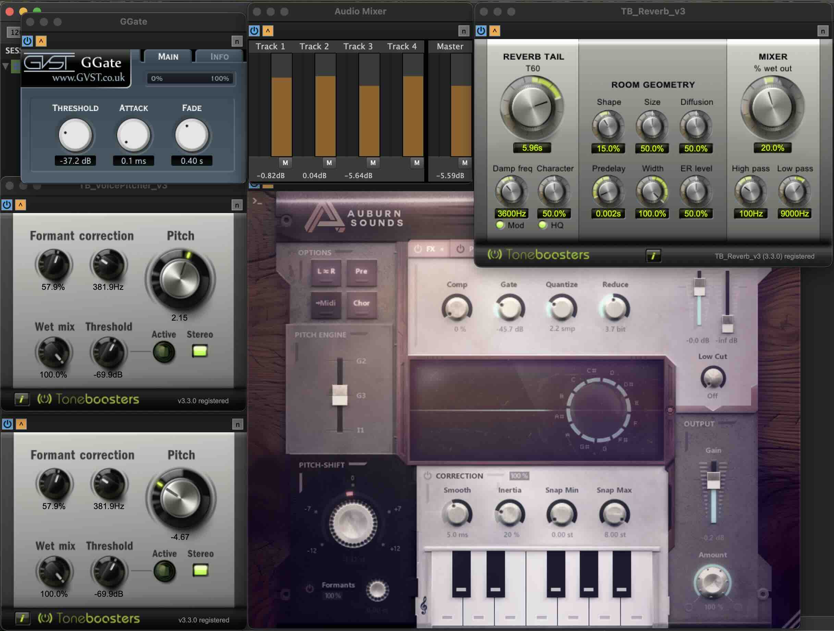Mute Track 2 in Audio Mixer
Image resolution: width=834 pixels, height=631 pixels.
tap(329, 163)
